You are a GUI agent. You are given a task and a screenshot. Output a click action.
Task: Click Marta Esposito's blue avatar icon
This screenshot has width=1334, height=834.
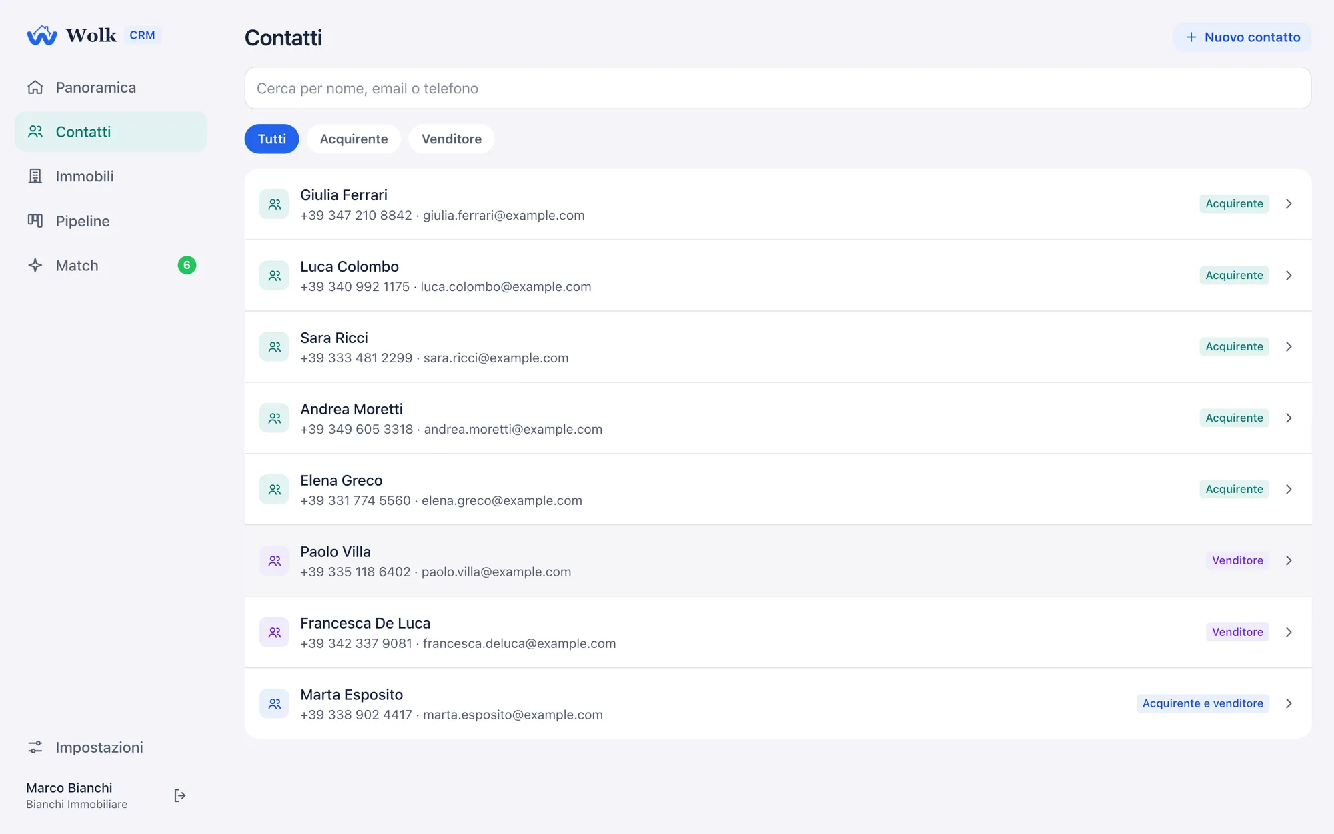[274, 704]
